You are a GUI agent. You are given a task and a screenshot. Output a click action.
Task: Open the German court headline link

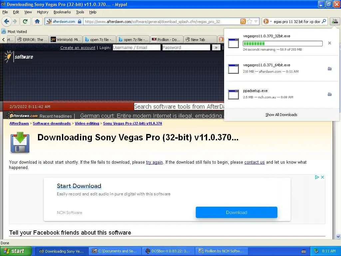pos(152,116)
